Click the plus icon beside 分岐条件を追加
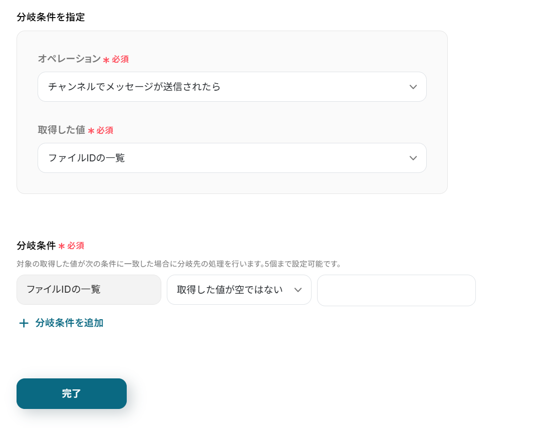 tap(24, 323)
